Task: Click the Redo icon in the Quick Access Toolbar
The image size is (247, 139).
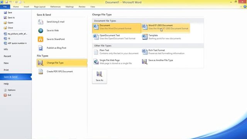Action: tap(16, 2)
